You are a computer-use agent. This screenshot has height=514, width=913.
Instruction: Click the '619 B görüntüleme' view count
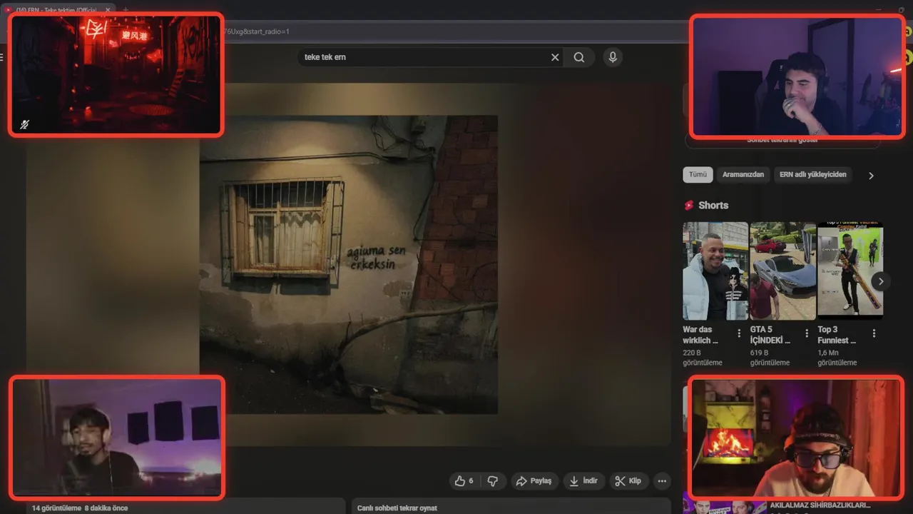(770, 358)
